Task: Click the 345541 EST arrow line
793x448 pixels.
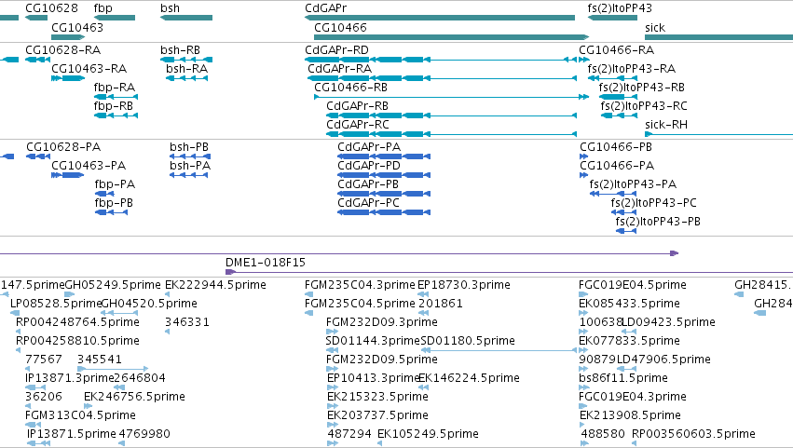Action: coord(113,369)
